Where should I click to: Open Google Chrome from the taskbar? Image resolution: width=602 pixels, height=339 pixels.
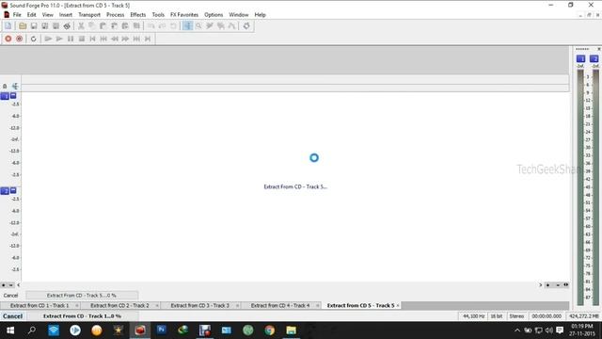[x=270, y=331]
